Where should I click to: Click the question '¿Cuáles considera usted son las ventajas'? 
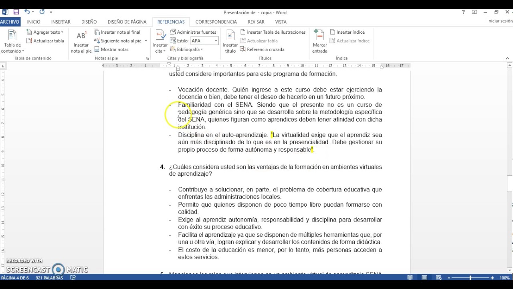click(225, 167)
